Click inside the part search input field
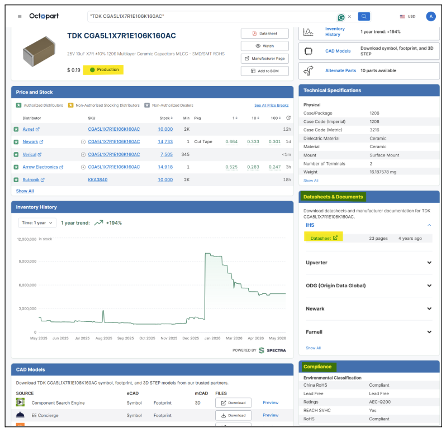The image size is (446, 432). coord(211,17)
